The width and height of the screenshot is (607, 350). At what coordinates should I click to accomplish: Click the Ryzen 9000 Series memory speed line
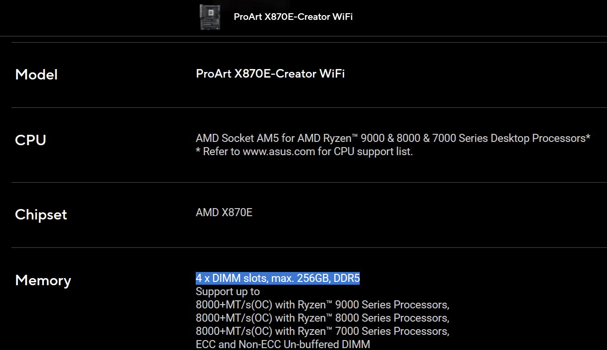coord(322,305)
